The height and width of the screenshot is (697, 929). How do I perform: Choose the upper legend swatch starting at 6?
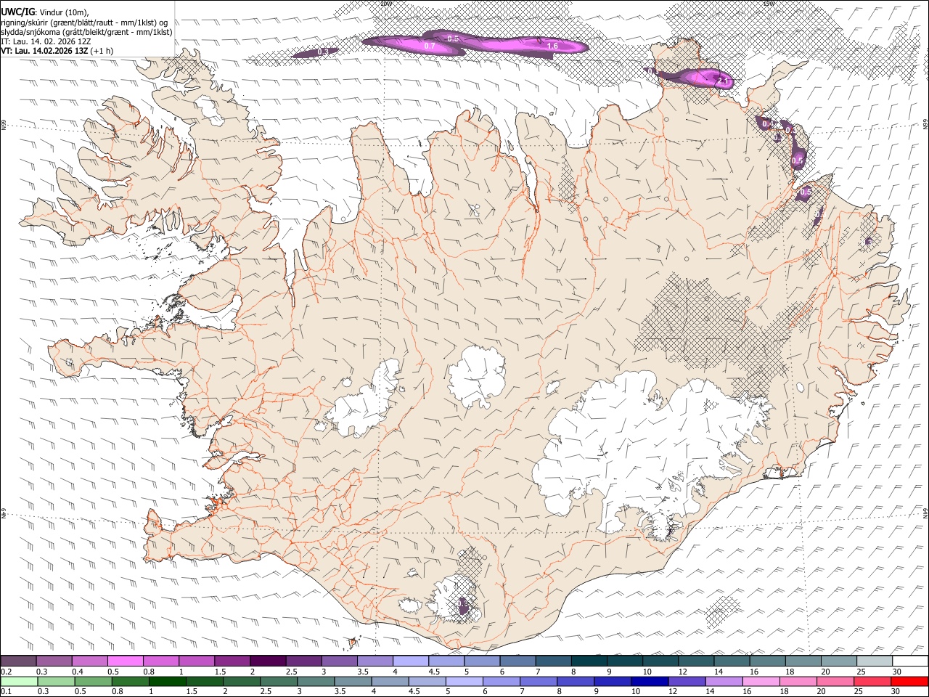(x=517, y=661)
